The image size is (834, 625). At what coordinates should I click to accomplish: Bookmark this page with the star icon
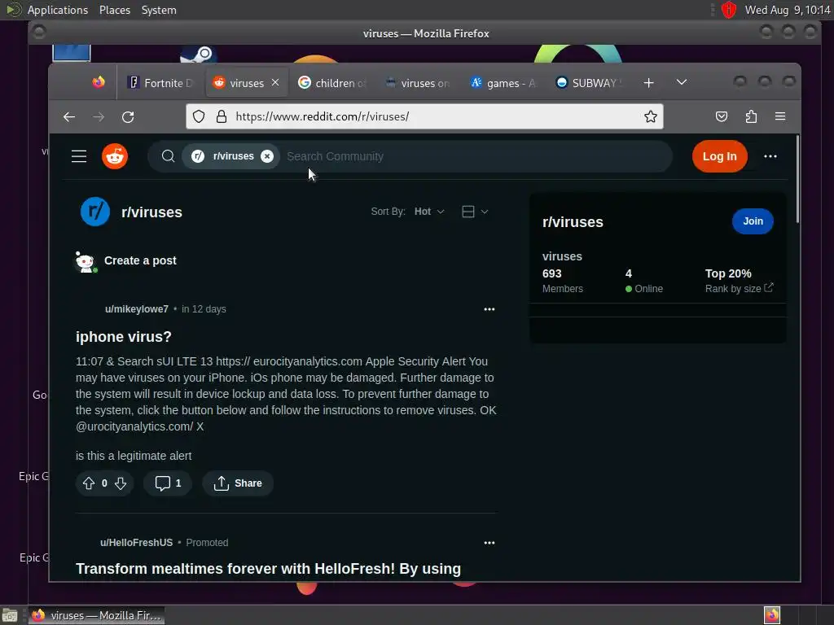click(x=650, y=116)
